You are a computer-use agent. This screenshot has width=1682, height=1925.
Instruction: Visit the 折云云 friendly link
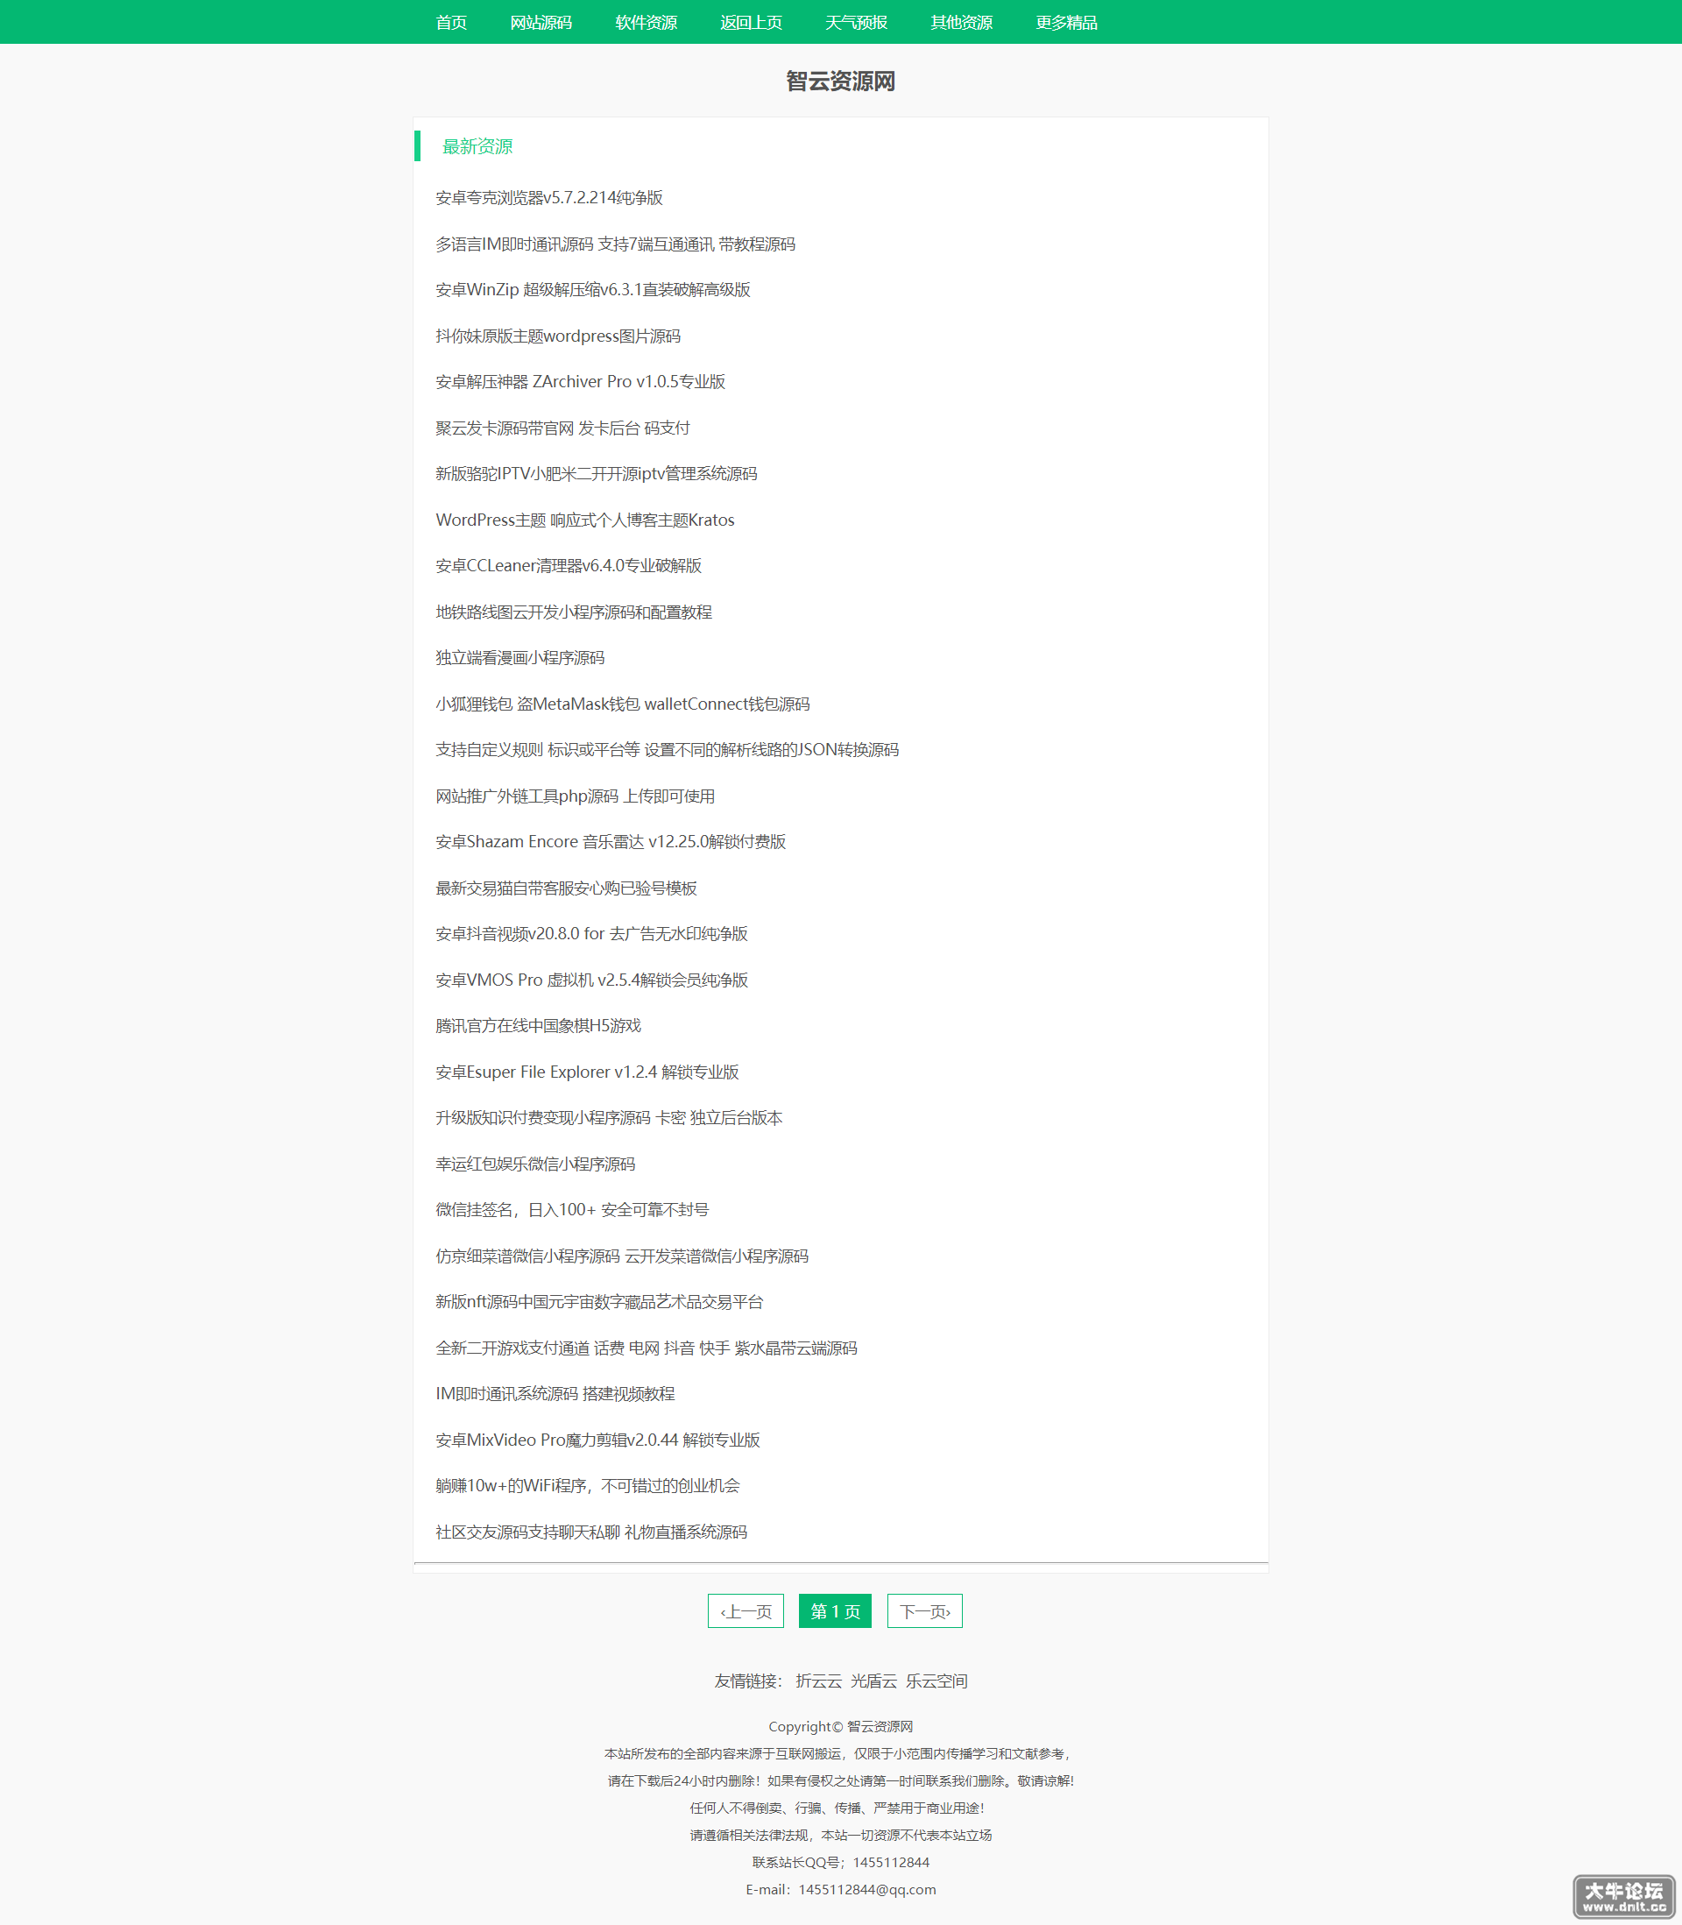pos(818,1681)
